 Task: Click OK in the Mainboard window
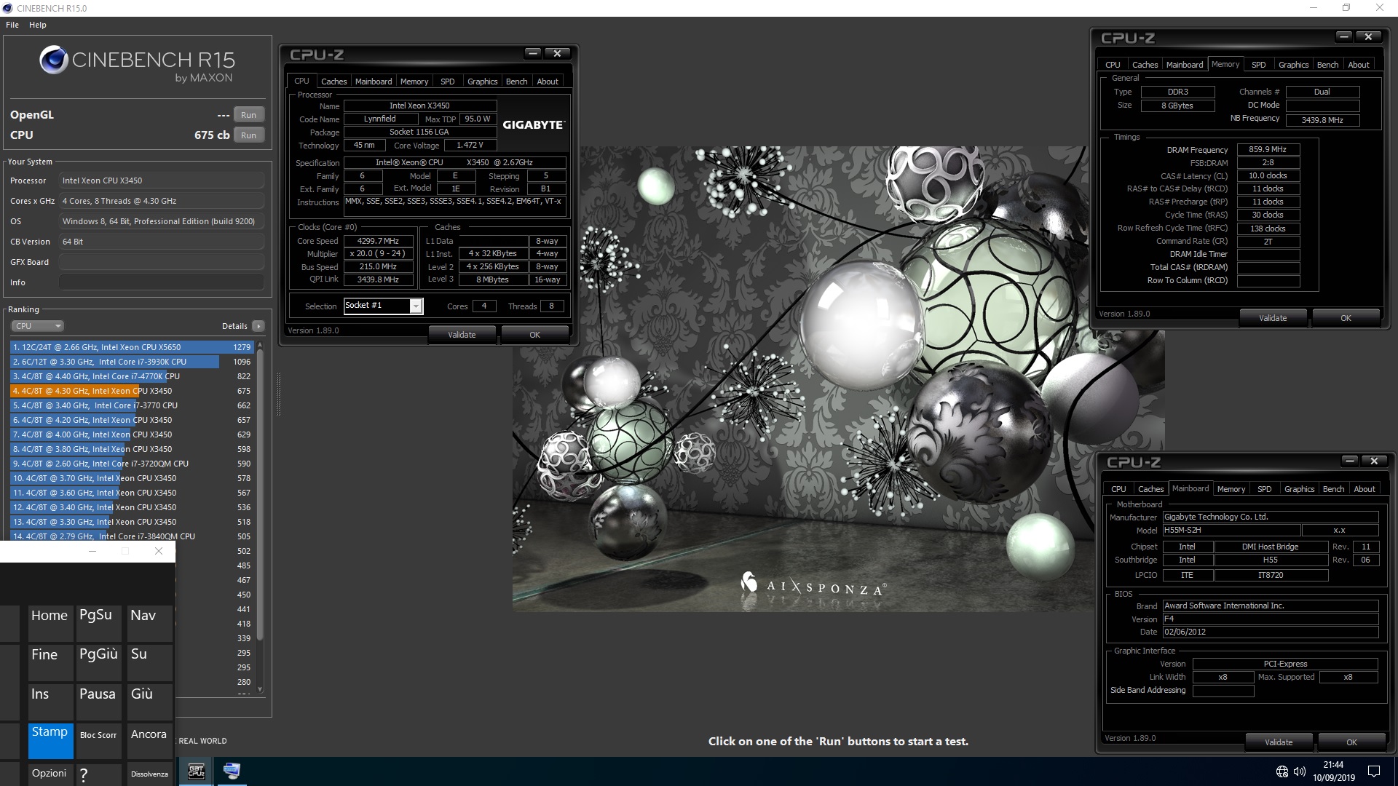1351,742
